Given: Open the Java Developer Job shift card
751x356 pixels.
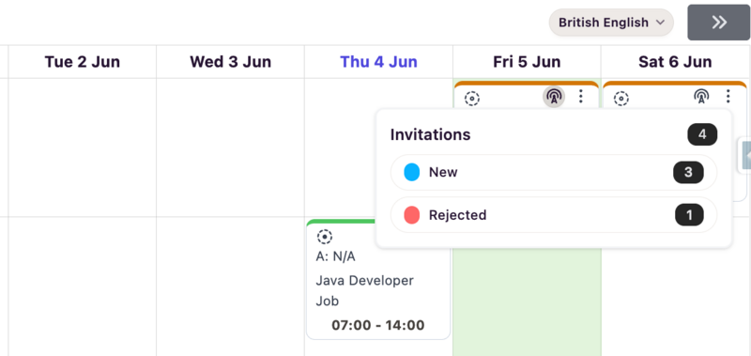Looking at the screenshot, I should click(x=378, y=280).
